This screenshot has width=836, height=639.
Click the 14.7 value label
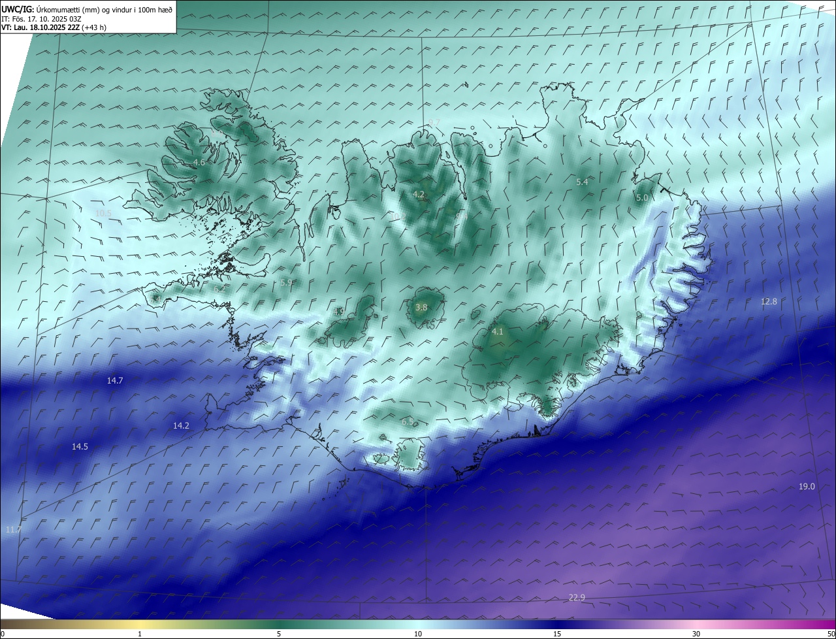(x=115, y=380)
